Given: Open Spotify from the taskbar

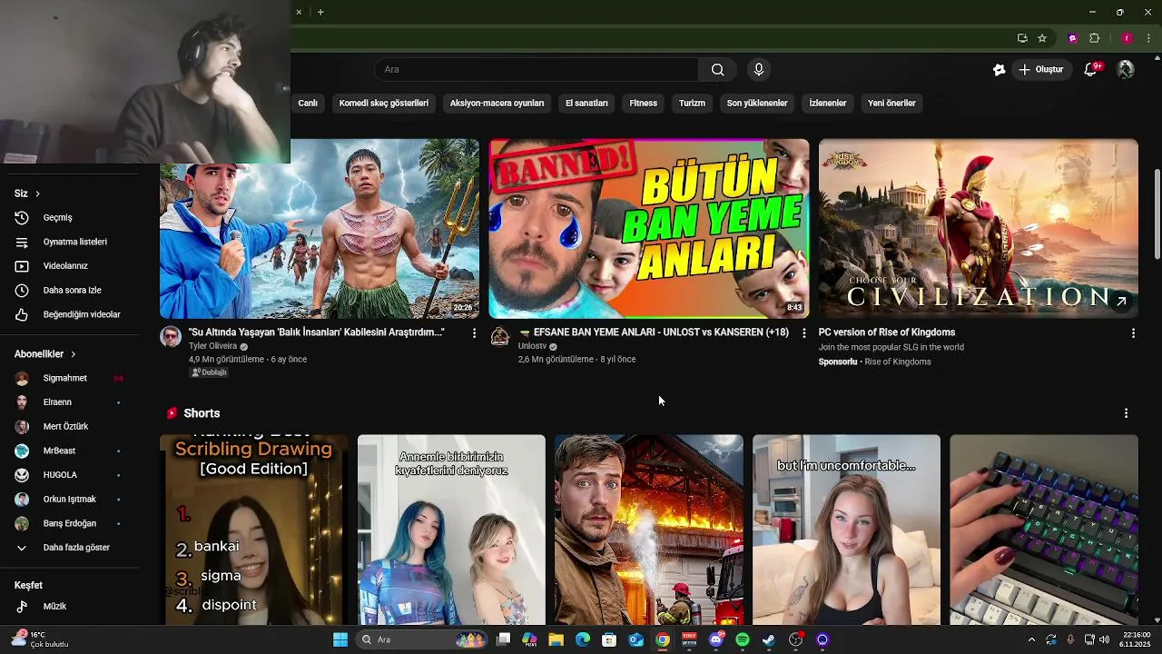Looking at the screenshot, I should 743,639.
